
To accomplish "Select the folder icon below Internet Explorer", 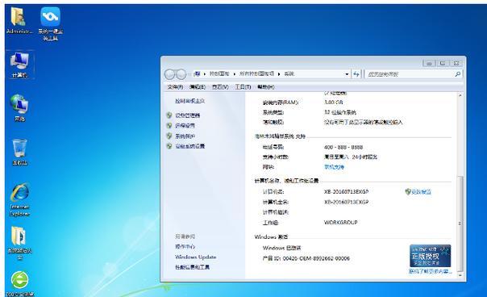I will coord(19,244).
